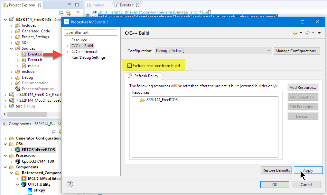Expand C/C++ Build tree node

point(67,46)
